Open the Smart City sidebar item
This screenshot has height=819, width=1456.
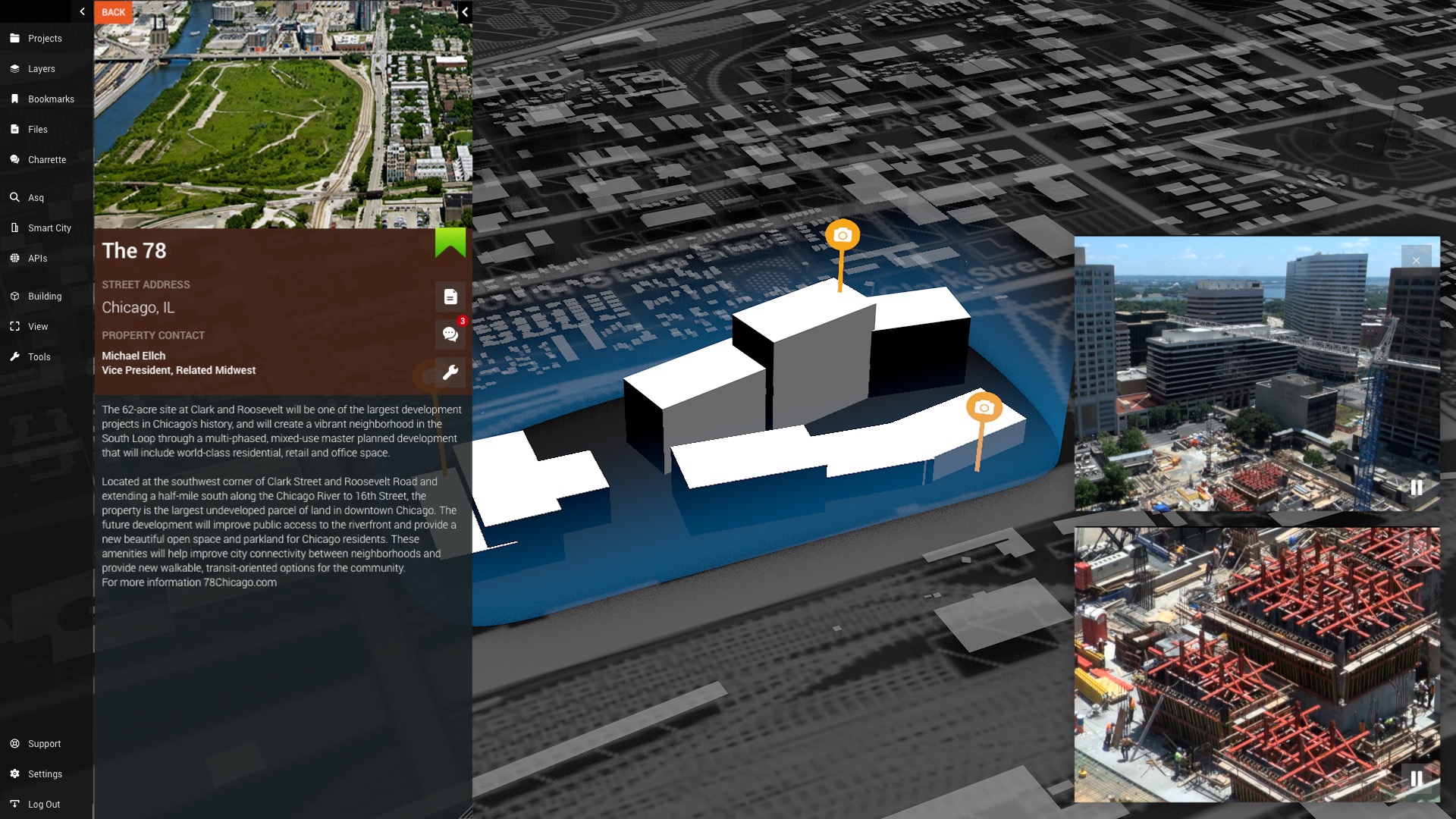pos(49,228)
